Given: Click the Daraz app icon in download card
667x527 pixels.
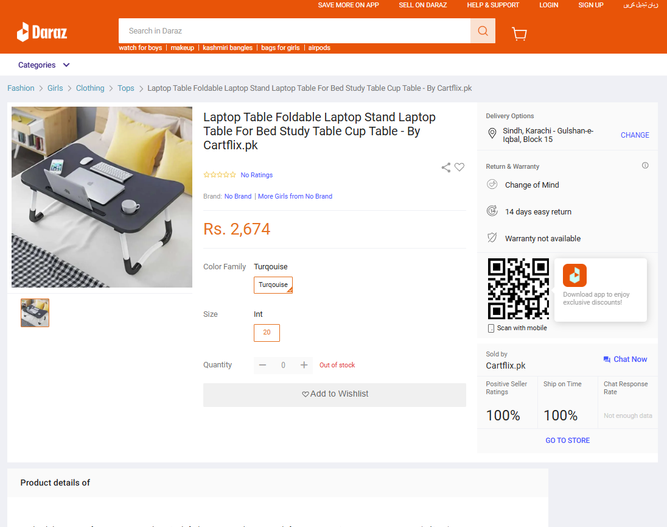Looking at the screenshot, I should [x=574, y=275].
